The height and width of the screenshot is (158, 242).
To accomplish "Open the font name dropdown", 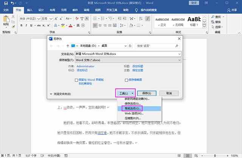I will tap(39, 19).
